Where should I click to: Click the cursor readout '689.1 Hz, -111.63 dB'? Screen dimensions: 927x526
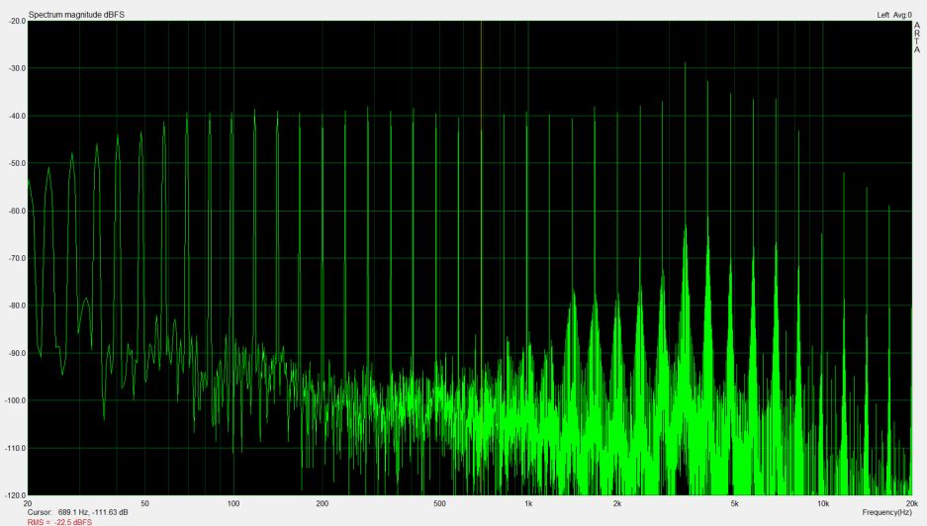pos(93,512)
